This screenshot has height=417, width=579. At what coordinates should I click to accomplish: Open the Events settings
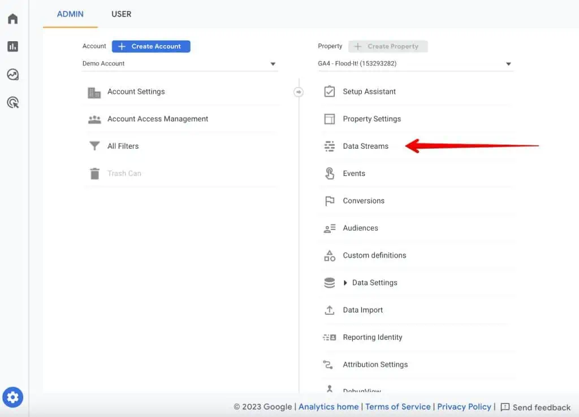pyautogui.click(x=354, y=173)
